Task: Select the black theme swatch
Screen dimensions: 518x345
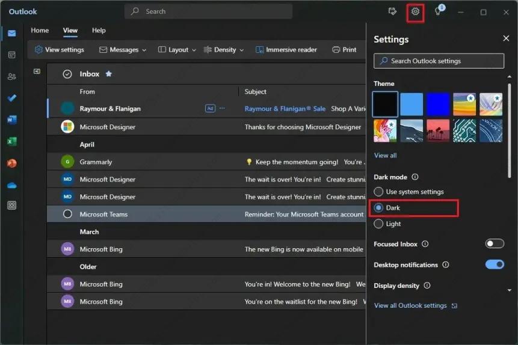Action: coord(385,105)
